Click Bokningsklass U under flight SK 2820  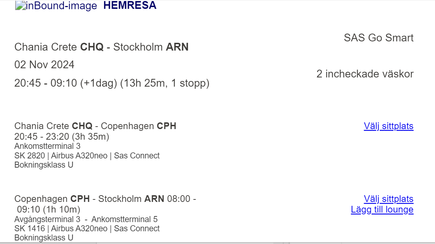44,165
